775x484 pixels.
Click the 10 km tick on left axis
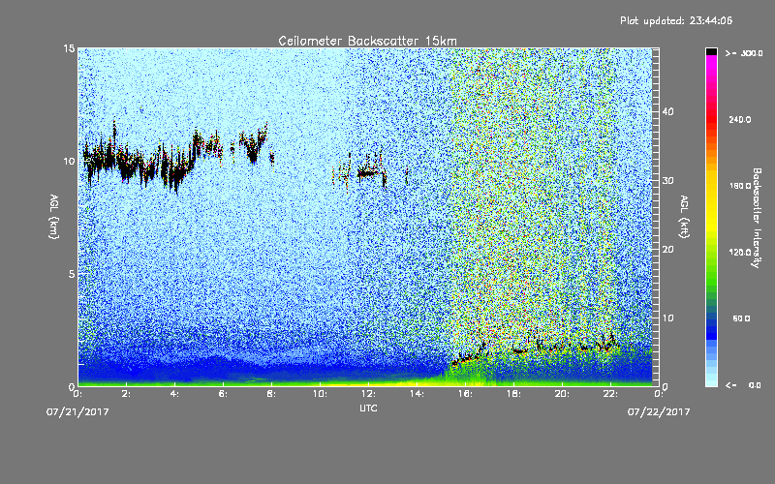(69, 162)
